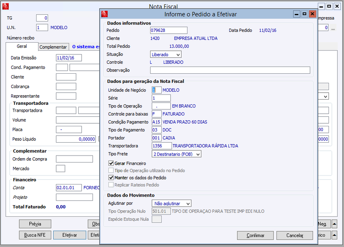Click the red app icon in the dialog title bar

(x=104, y=14)
